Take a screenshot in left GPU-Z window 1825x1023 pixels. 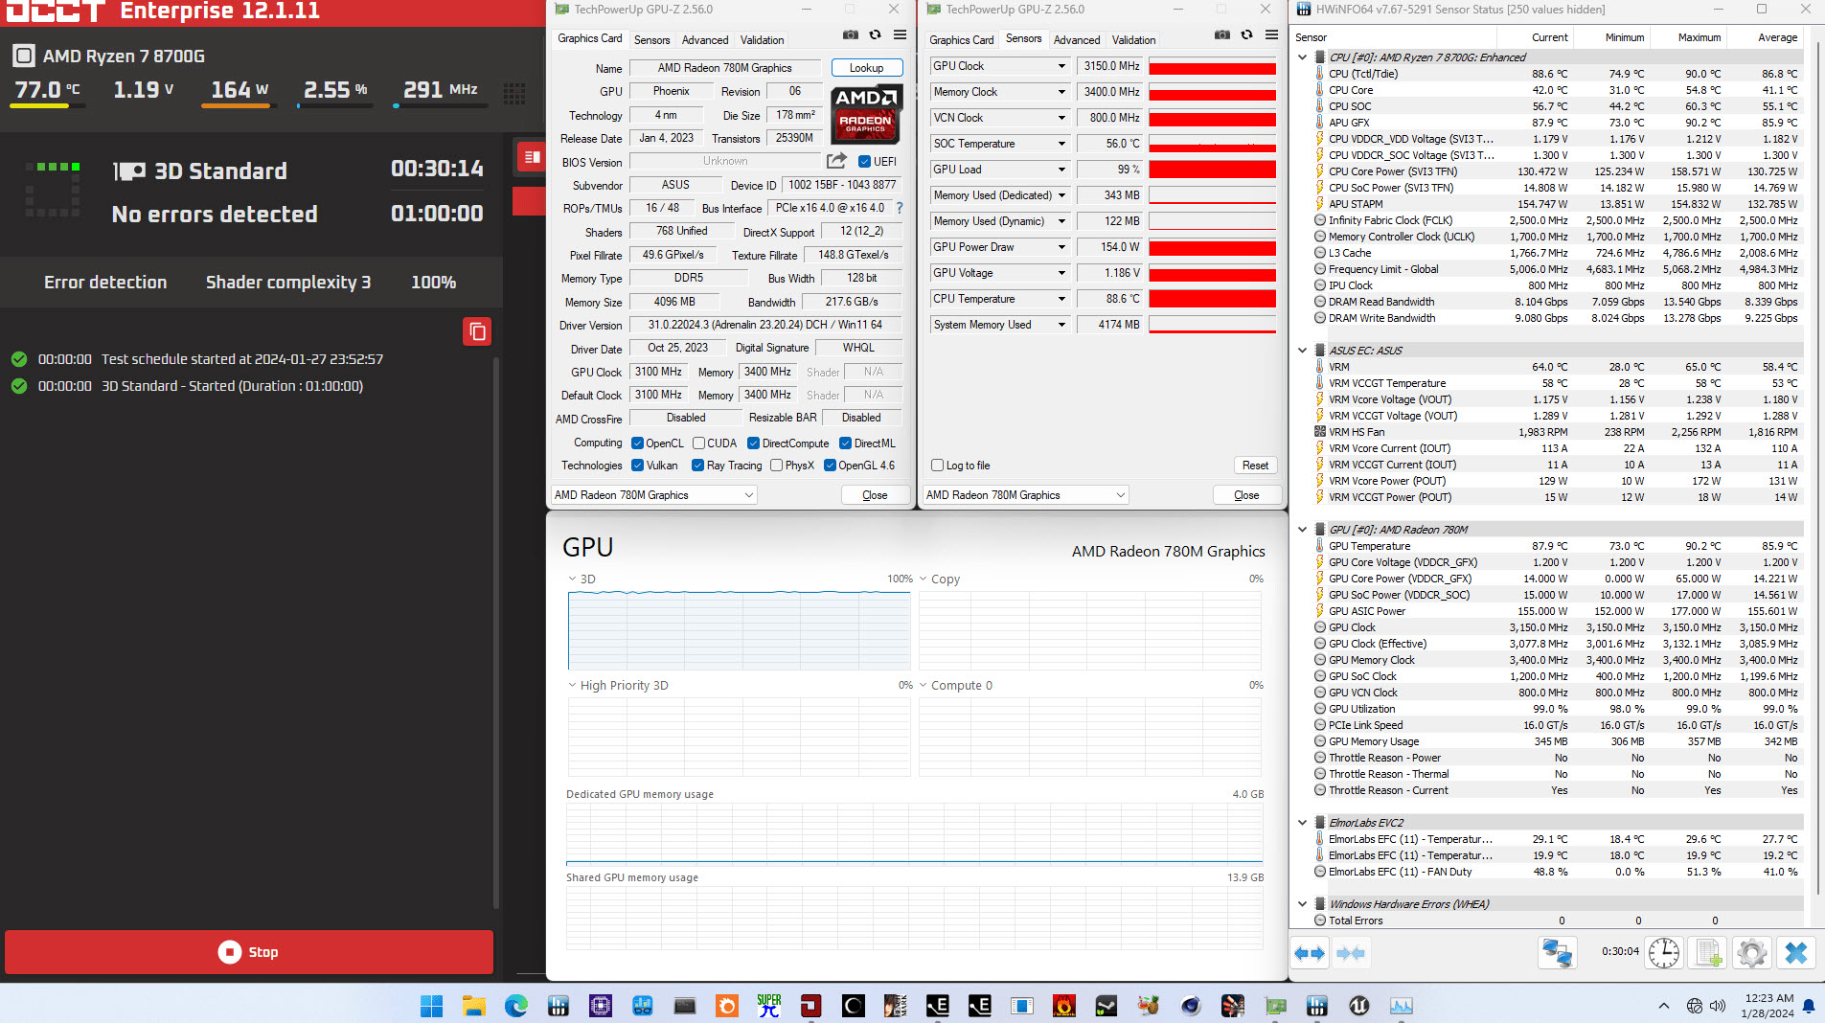[850, 35]
